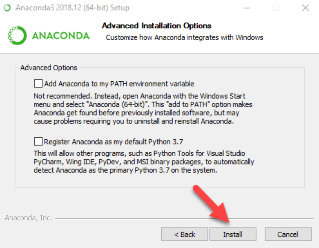Click the "Advanced Options" group box label
Screen dimensions: 319x248
(x=49, y=68)
